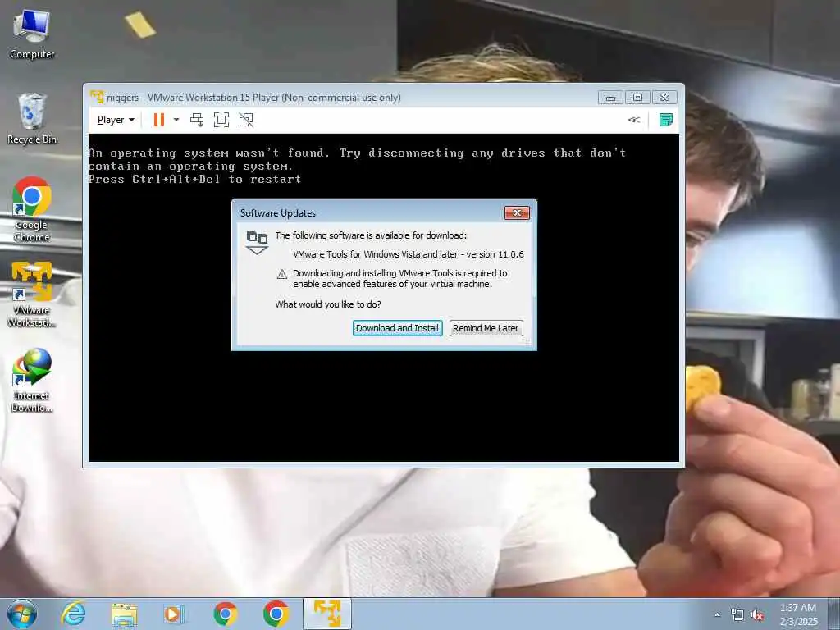Click the Show Desktop strip at taskbar end
Viewport: 840px width, 630px height.
point(834,614)
